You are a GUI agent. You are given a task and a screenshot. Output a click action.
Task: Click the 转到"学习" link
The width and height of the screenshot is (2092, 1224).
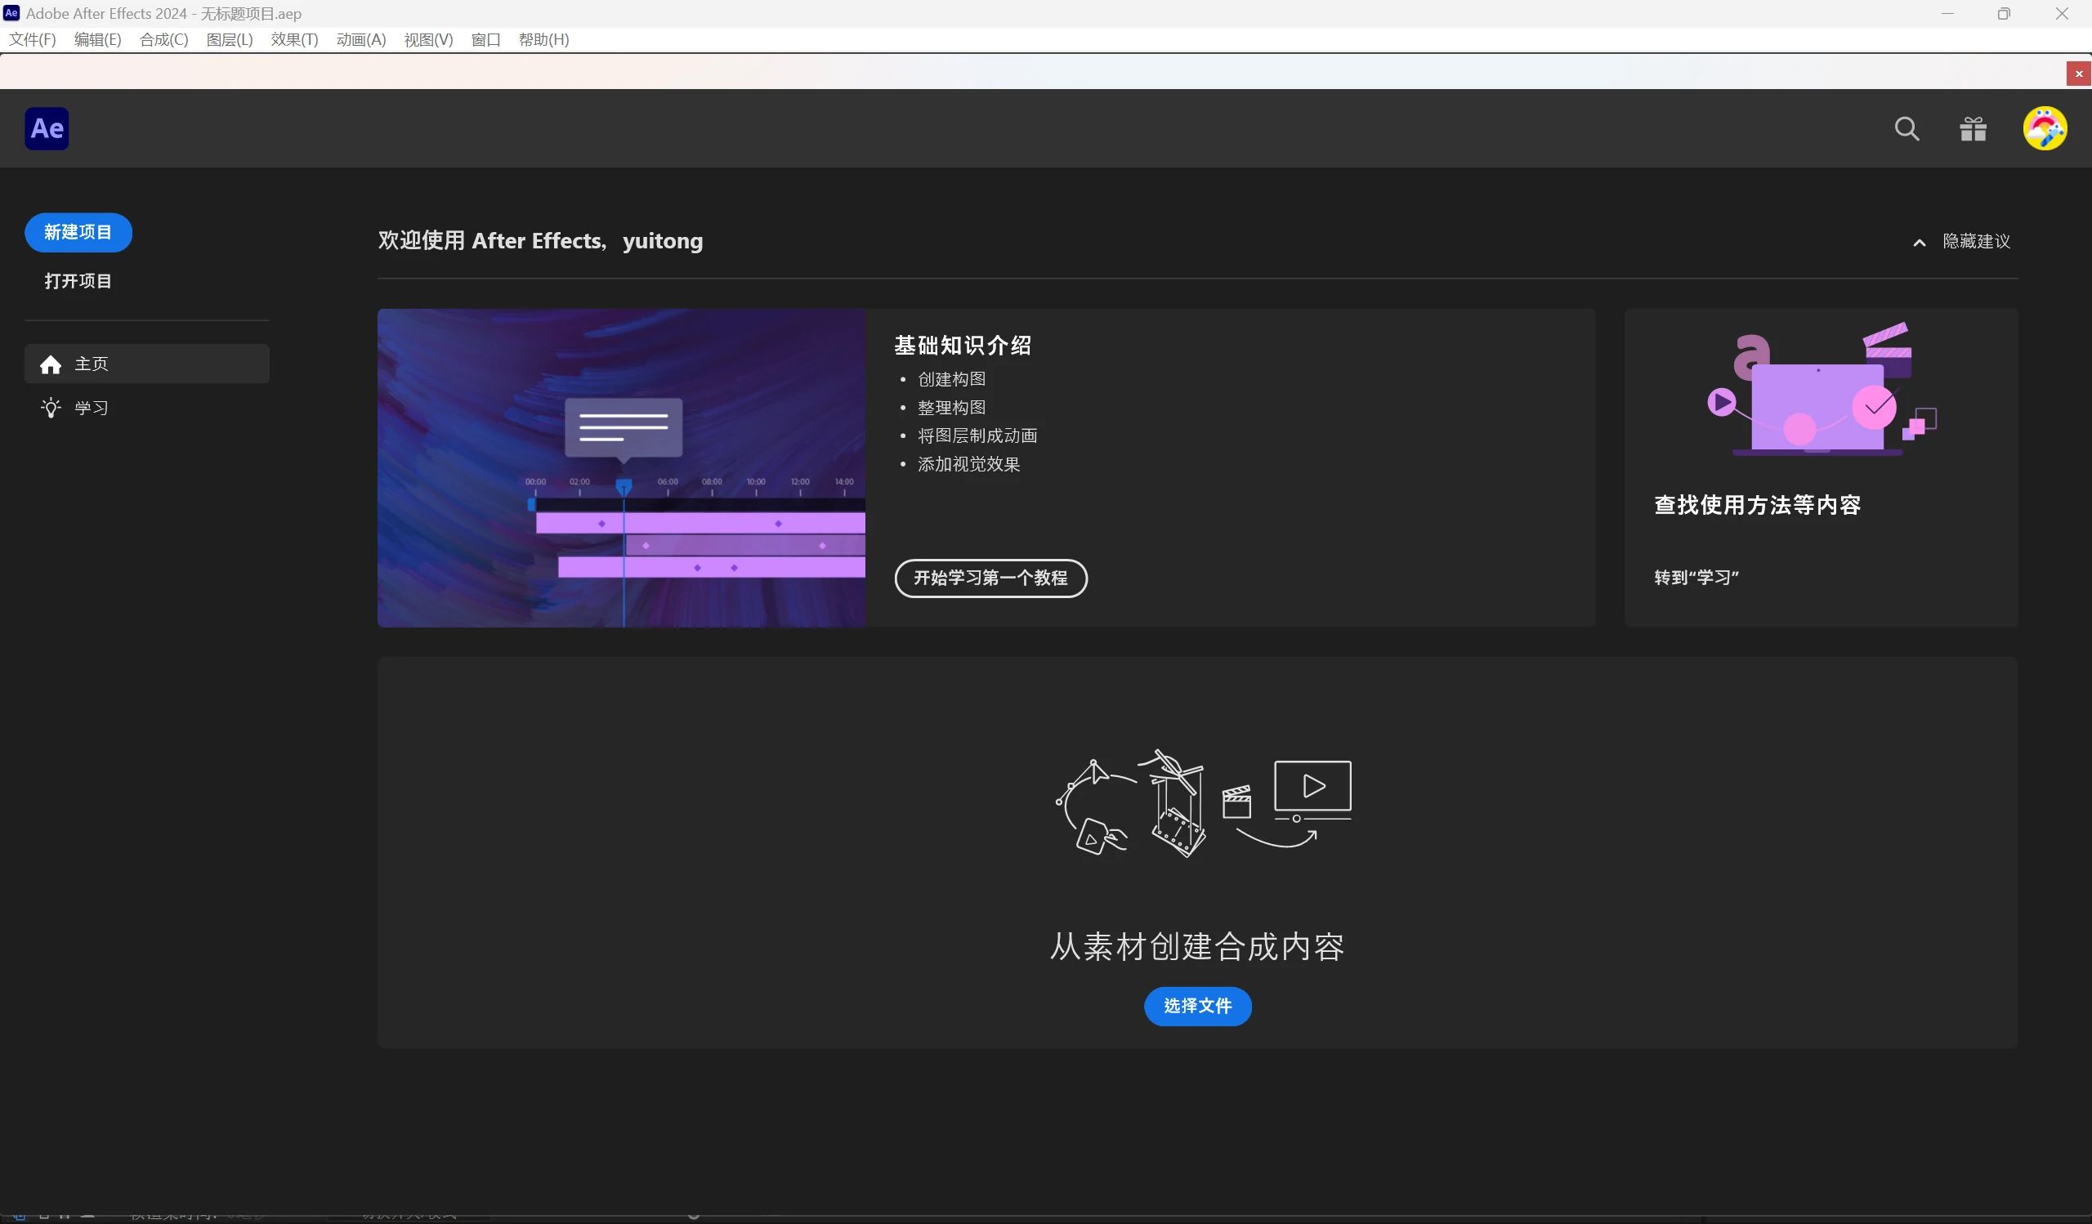[x=1695, y=577]
